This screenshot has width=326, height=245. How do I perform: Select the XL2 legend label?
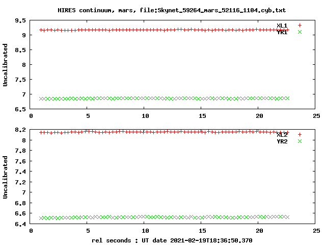pos(282,135)
